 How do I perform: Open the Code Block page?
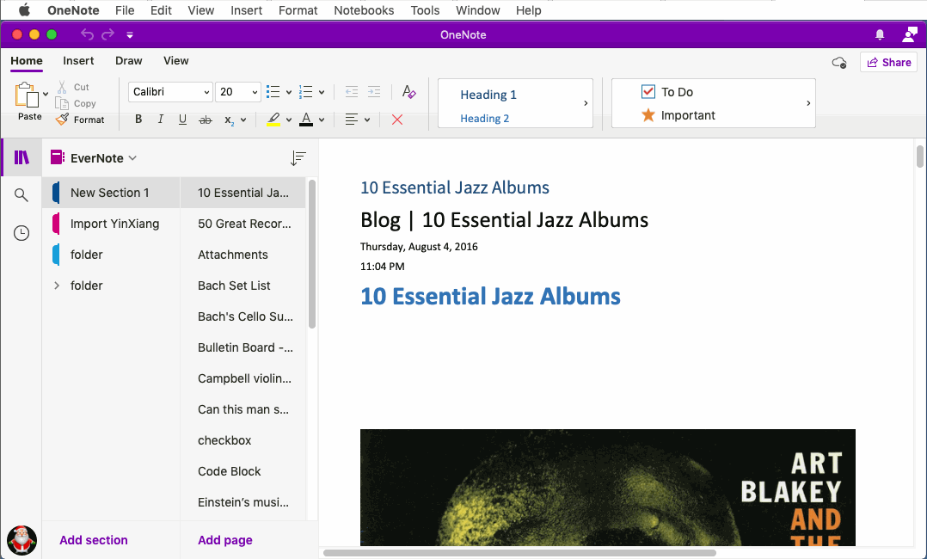point(242,471)
